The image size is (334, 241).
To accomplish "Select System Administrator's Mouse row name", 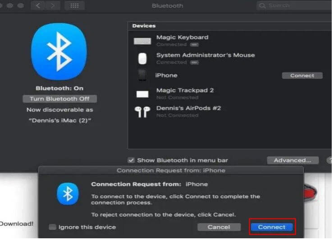I will pyautogui.click(x=206, y=55).
